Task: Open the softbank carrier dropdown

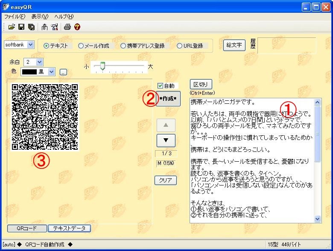Action: click(x=30, y=45)
